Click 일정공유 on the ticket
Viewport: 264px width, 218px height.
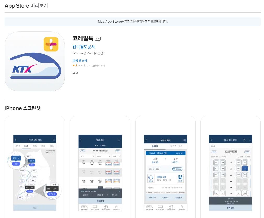coord(179,197)
